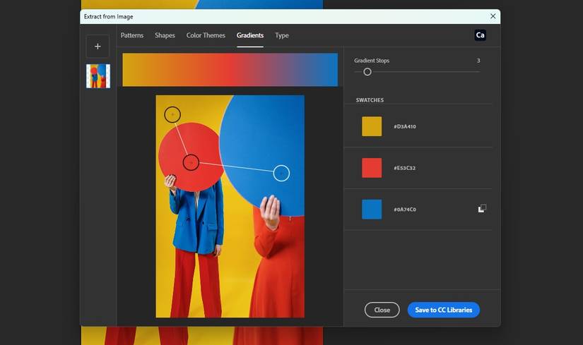Click the #D3A410 hex value

tap(405, 126)
